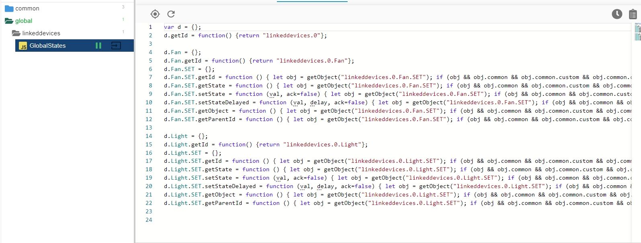
Task: Click the 'd.Fan.SET.getObject' line
Action: click(397, 111)
